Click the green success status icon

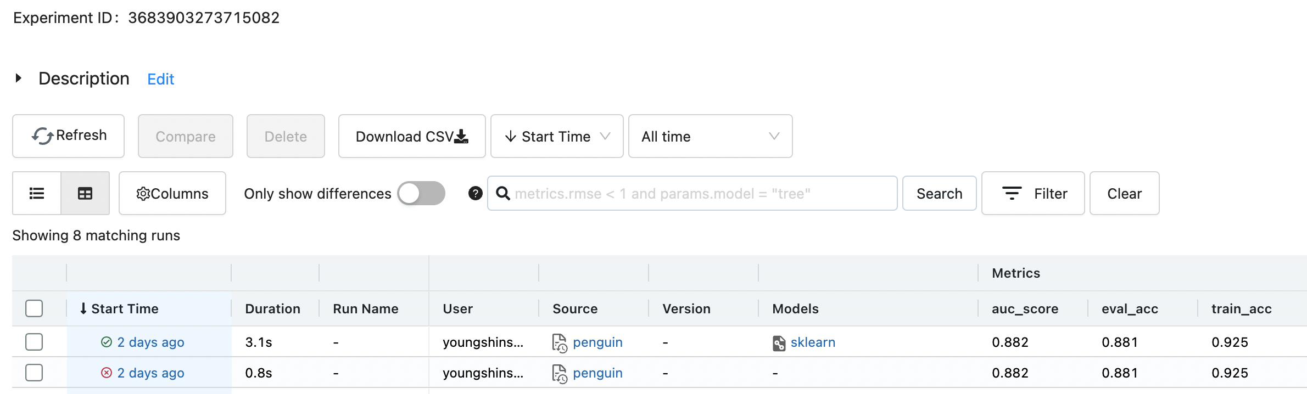pyautogui.click(x=107, y=342)
